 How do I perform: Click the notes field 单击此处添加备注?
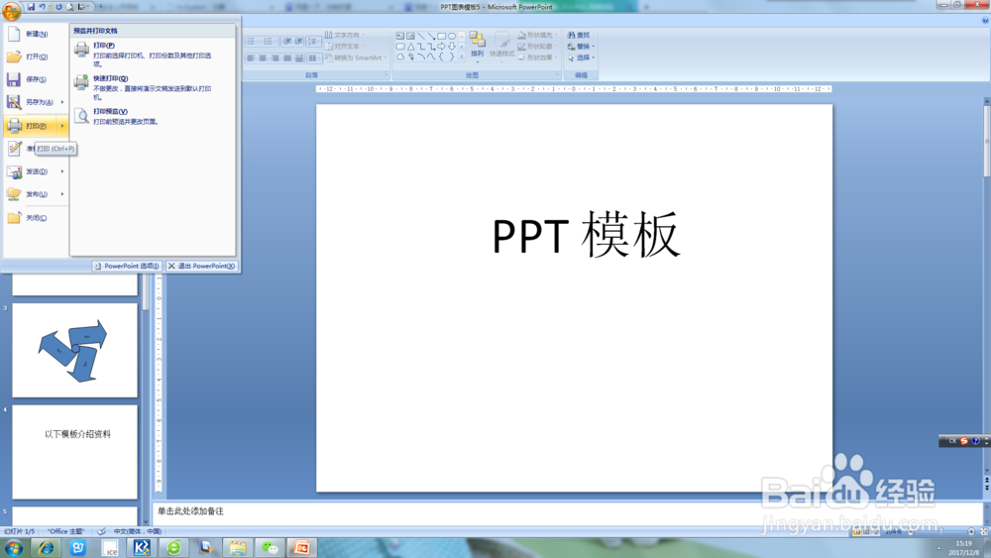[x=568, y=511]
